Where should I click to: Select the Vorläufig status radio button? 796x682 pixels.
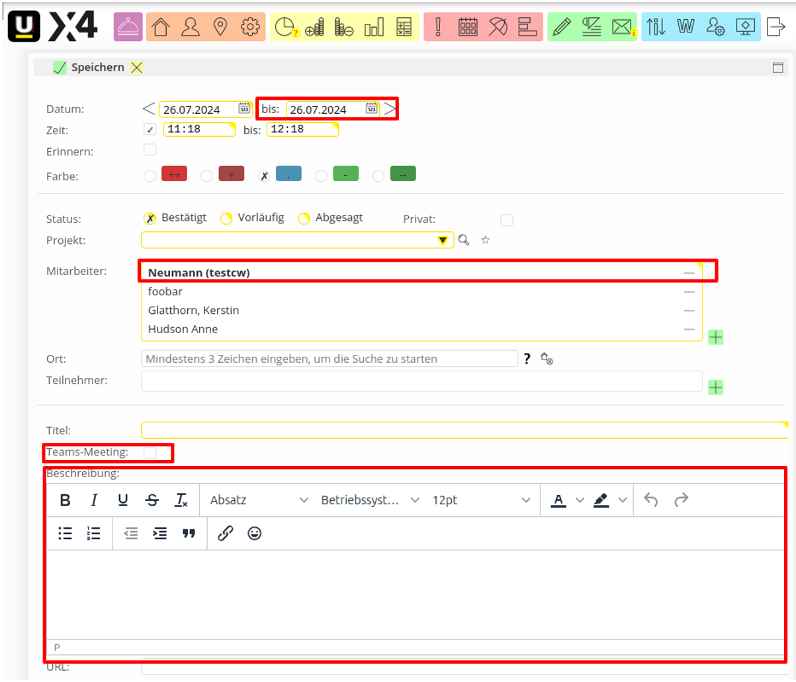226,219
